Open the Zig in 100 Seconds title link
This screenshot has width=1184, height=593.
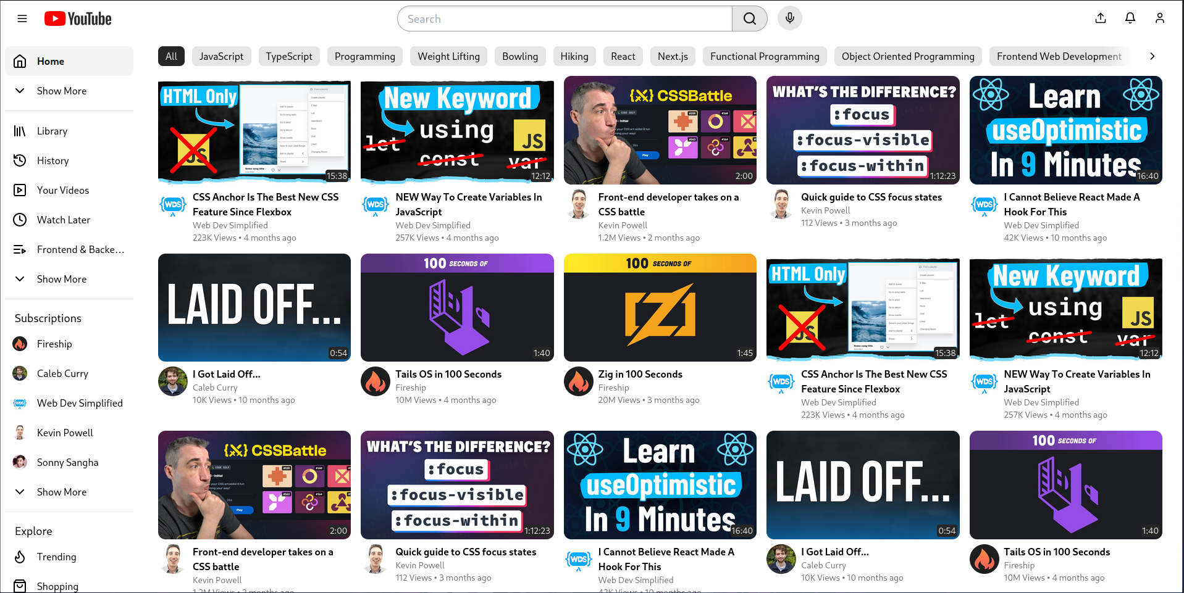click(640, 374)
